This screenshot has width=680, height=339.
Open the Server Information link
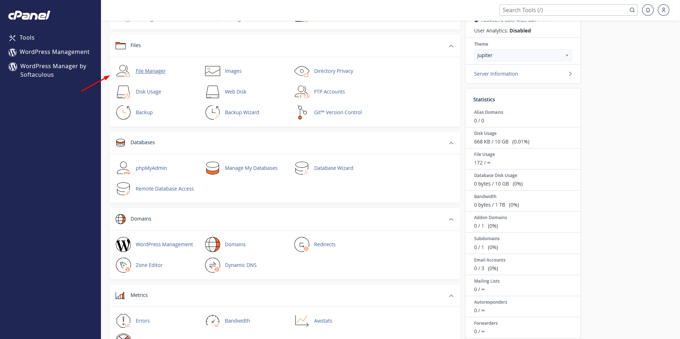tap(496, 74)
